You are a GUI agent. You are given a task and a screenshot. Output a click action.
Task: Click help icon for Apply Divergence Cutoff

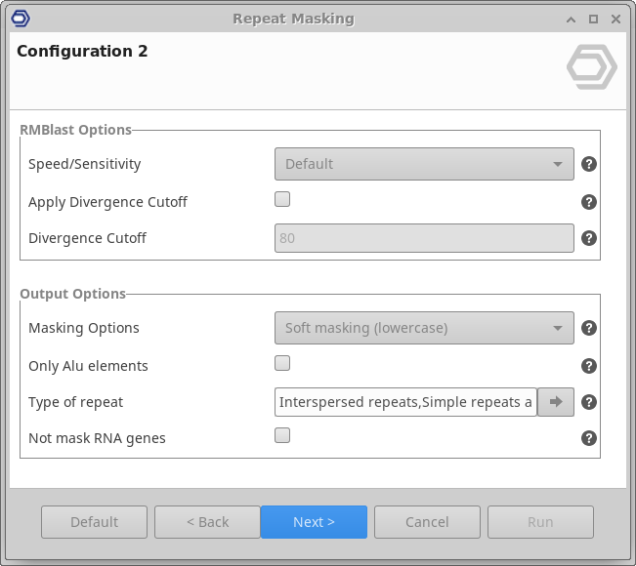tap(588, 202)
